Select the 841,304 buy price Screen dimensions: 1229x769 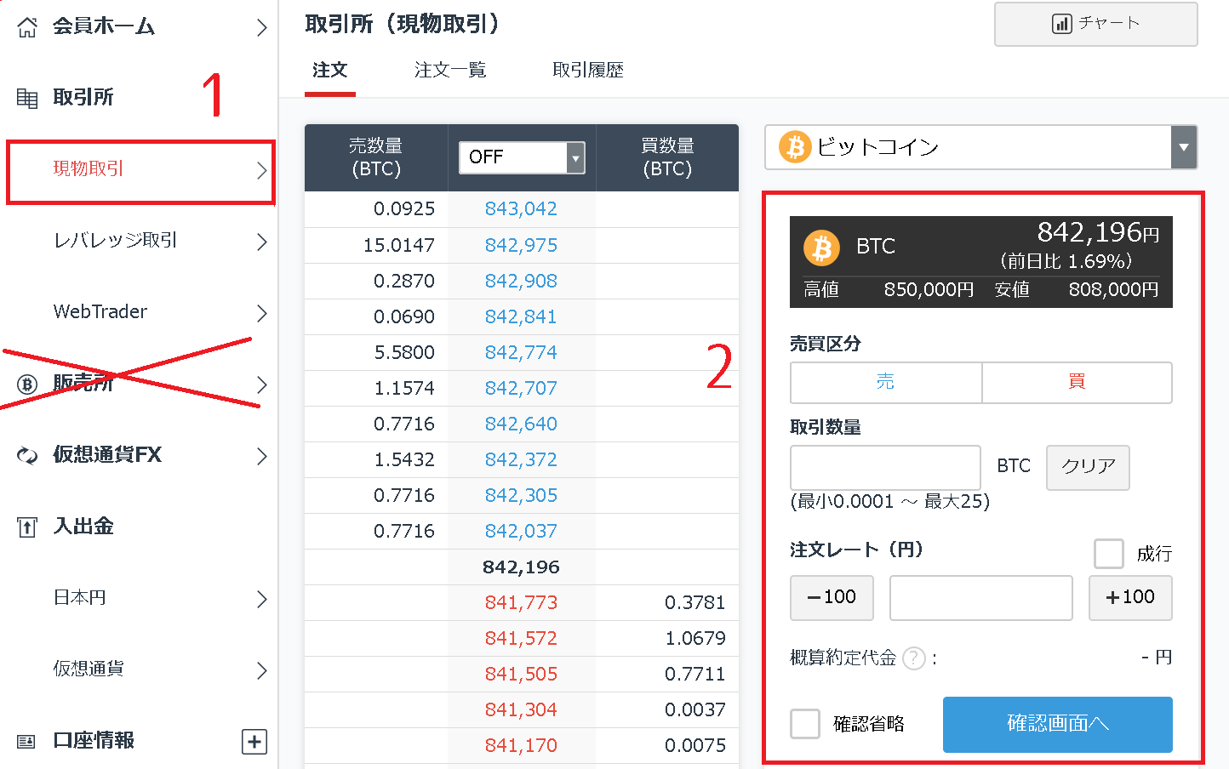pos(521,710)
